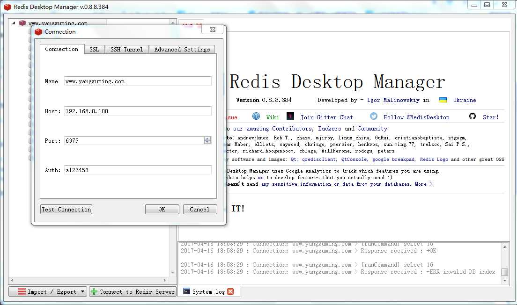
Task: Open the Advanced Settings tab
Action: pyautogui.click(x=182, y=50)
